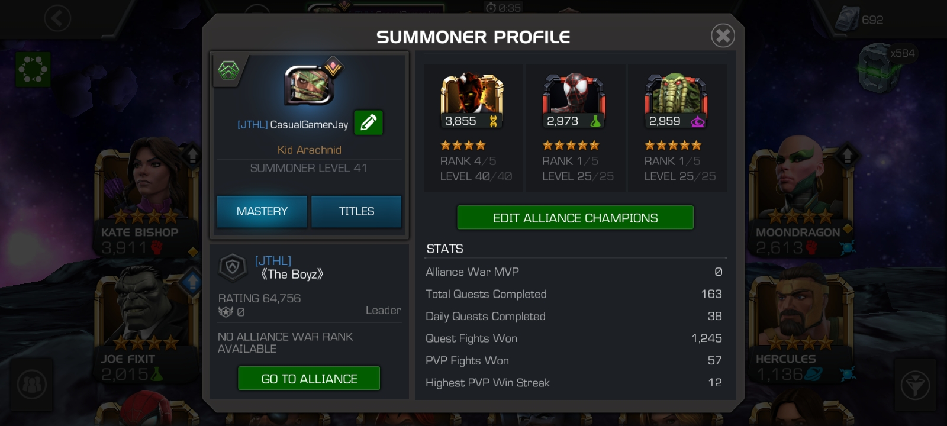Open the Mastery tab
This screenshot has width=947, height=426.
tap(262, 211)
